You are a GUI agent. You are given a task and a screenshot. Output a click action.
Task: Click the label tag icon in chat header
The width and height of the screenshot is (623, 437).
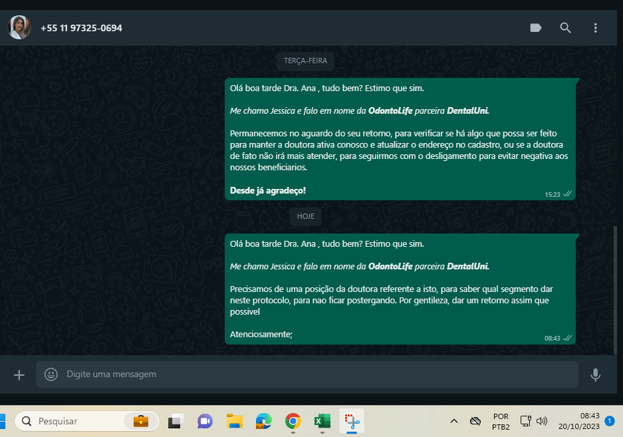tap(536, 28)
